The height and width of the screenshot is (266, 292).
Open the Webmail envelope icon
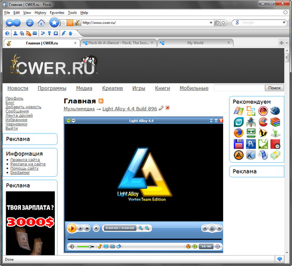[x=35, y=33]
